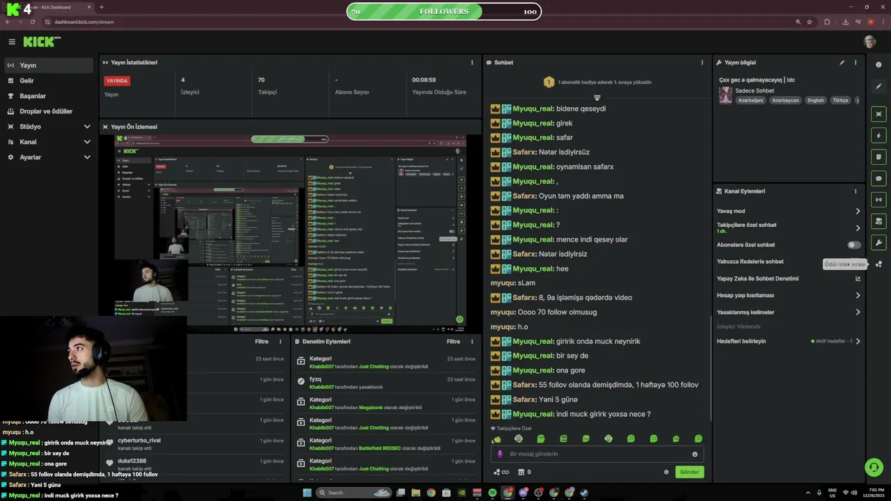Edit stream info with pencil icon
Viewport: 891px width, 501px height.
[x=842, y=63]
